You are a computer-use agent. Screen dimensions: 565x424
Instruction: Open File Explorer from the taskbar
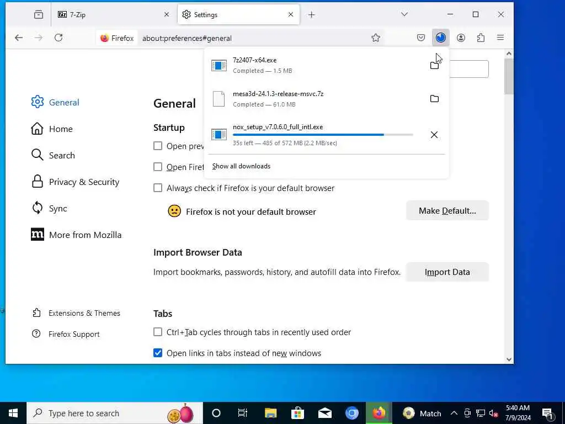[270, 413]
